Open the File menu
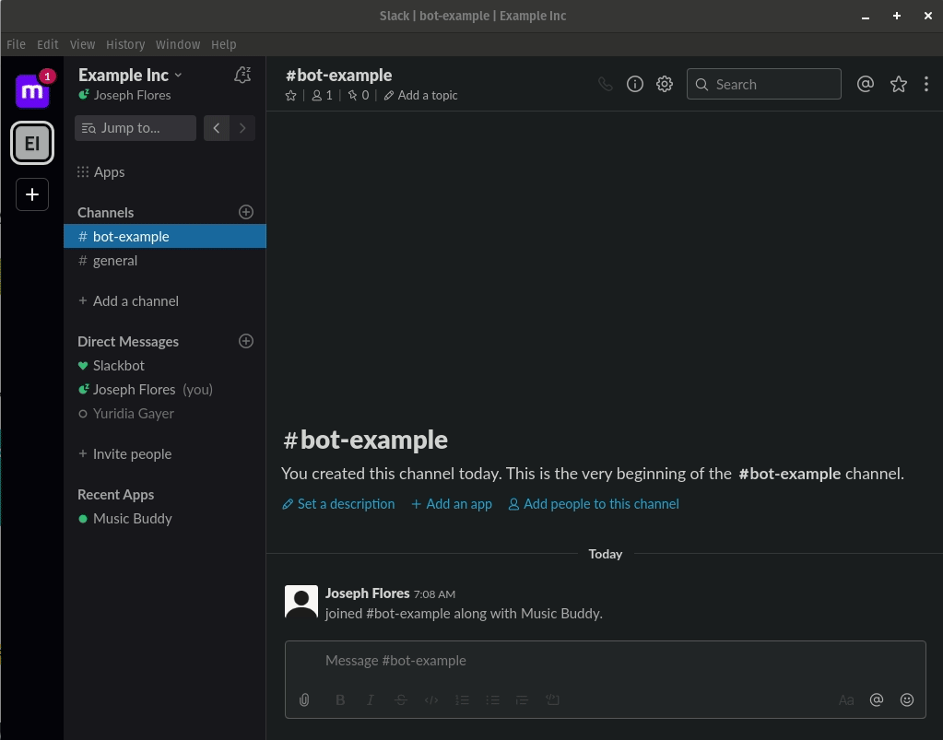Screen dimensions: 943x740 17,44
